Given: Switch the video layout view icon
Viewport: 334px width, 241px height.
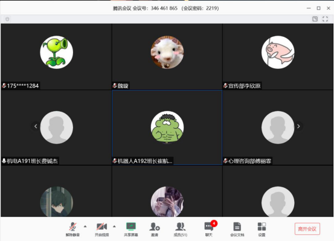Looking at the screenshot, I should tap(315, 19).
